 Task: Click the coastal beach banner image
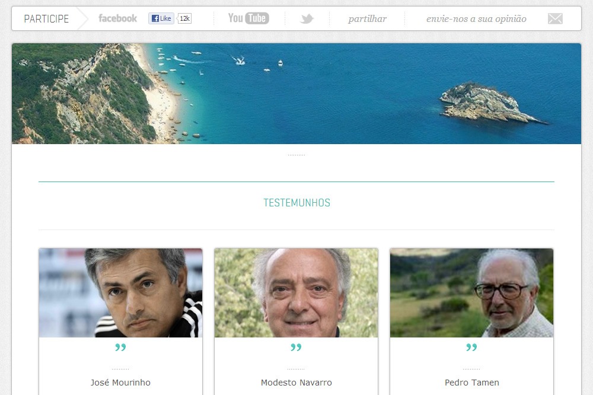(x=296, y=94)
